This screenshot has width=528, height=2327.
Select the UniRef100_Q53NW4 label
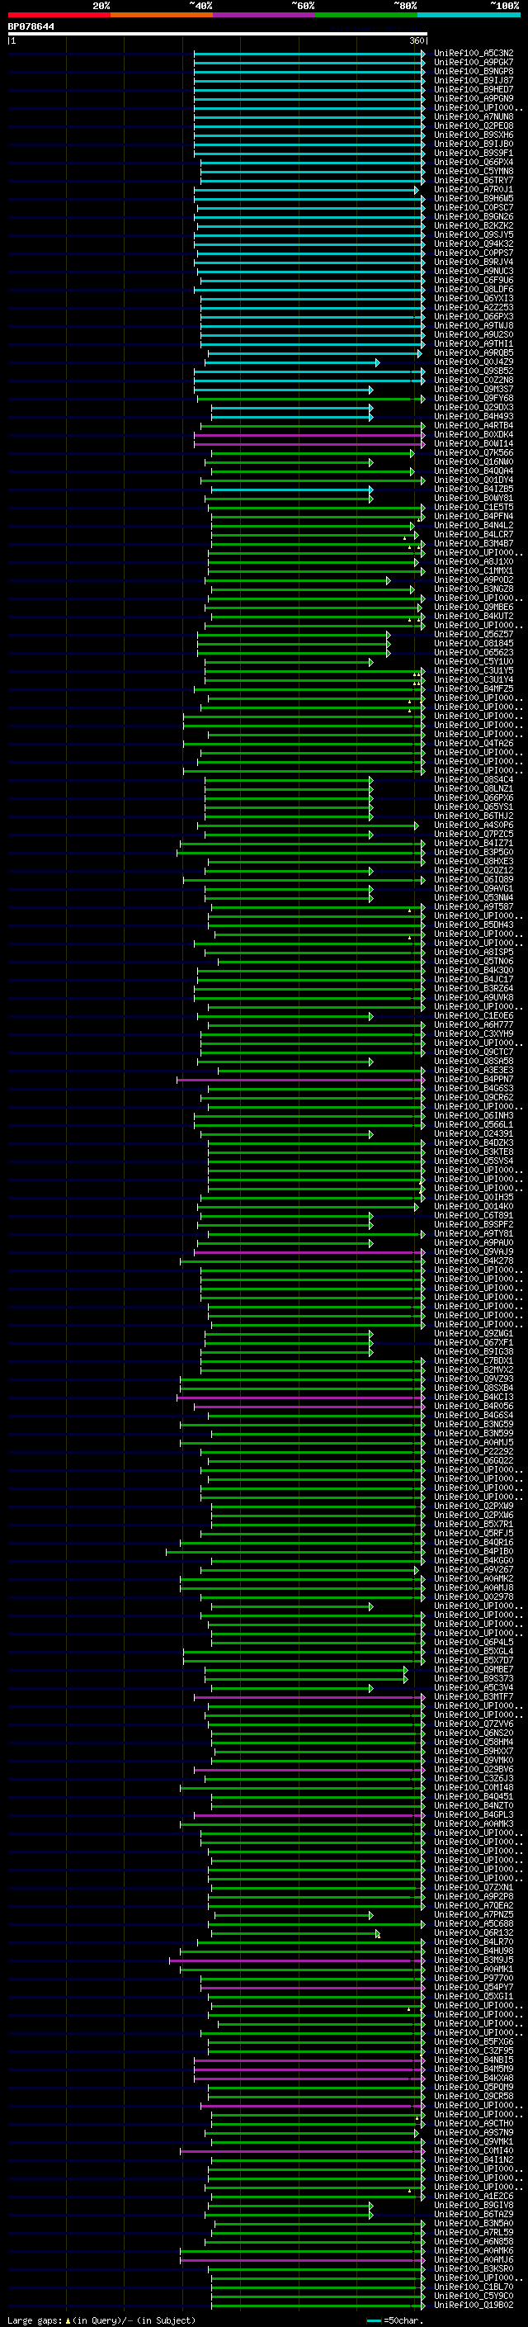[x=474, y=898]
